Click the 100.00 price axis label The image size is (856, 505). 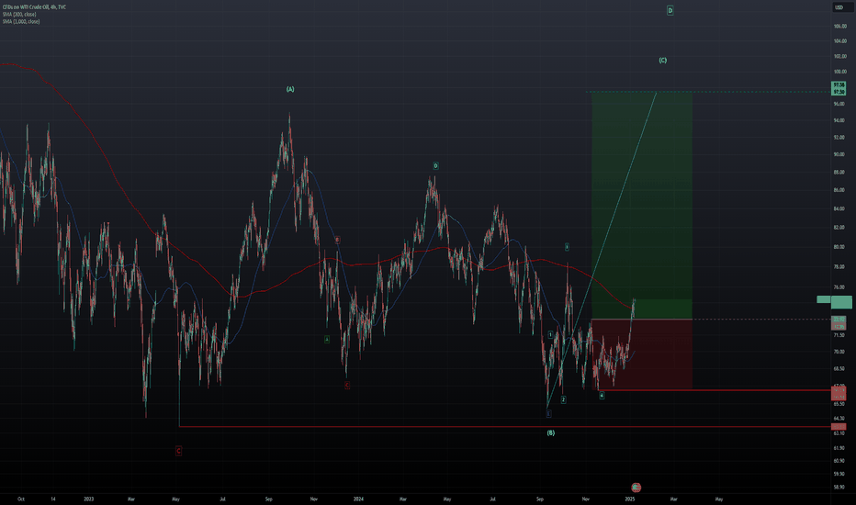(x=840, y=72)
